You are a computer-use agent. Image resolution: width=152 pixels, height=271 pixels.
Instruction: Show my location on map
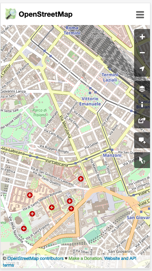142,69
